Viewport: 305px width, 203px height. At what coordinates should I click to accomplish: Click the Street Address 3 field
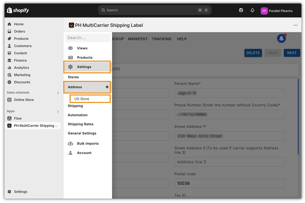pos(229,162)
